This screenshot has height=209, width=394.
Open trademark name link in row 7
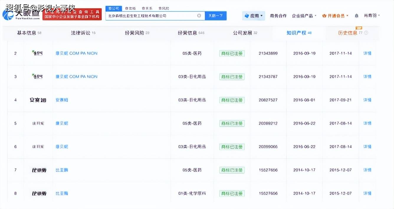pyautogui.click(x=62, y=170)
